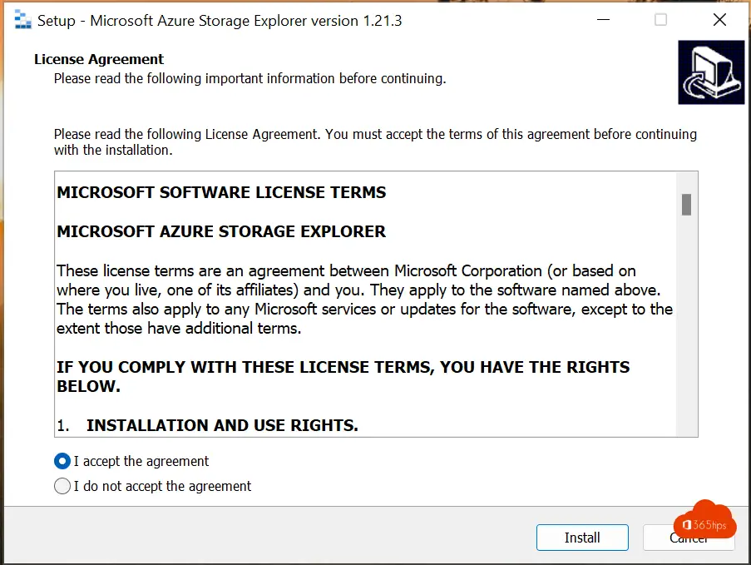Viewport: 751px width, 565px height.
Task: Select 'I accept the agreement' radio button
Action: pos(62,461)
